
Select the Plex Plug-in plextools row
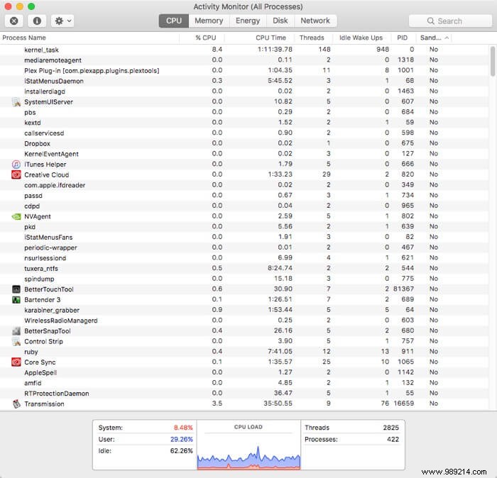tap(244, 71)
